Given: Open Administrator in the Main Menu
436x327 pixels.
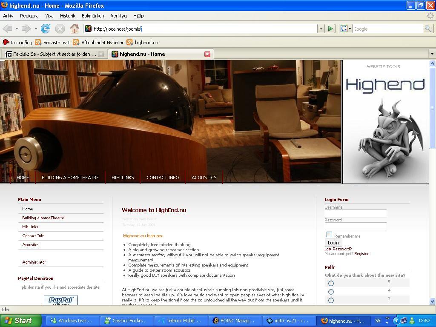Looking at the screenshot, I should [x=34, y=262].
